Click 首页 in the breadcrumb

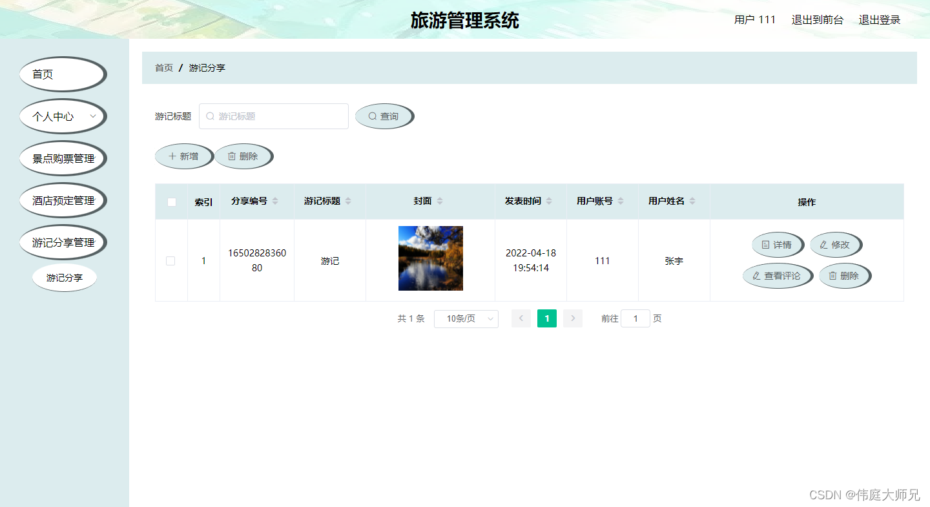pyautogui.click(x=164, y=68)
